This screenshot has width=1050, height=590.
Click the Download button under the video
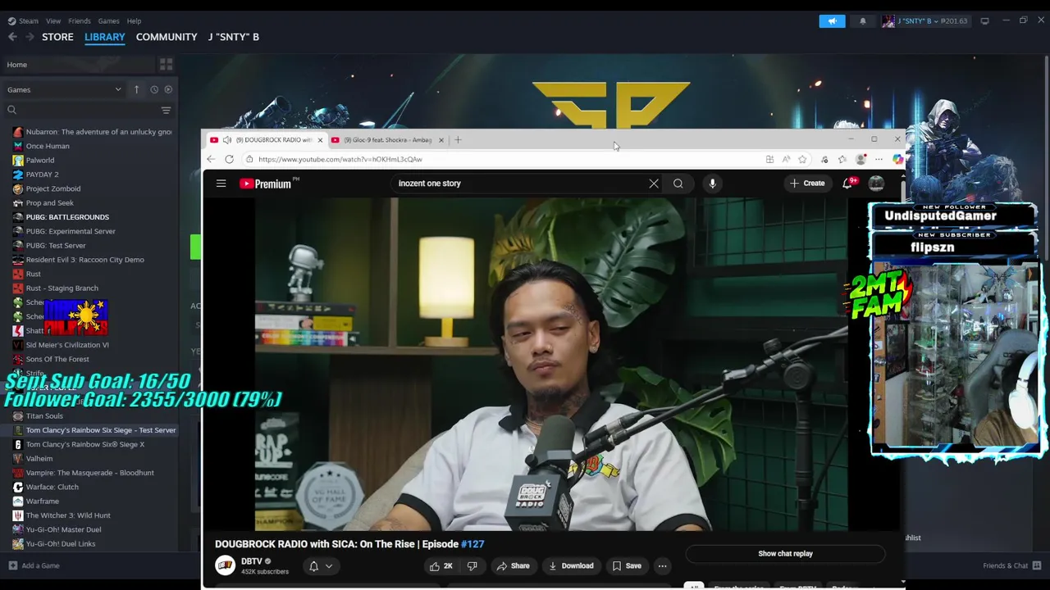pyautogui.click(x=571, y=566)
